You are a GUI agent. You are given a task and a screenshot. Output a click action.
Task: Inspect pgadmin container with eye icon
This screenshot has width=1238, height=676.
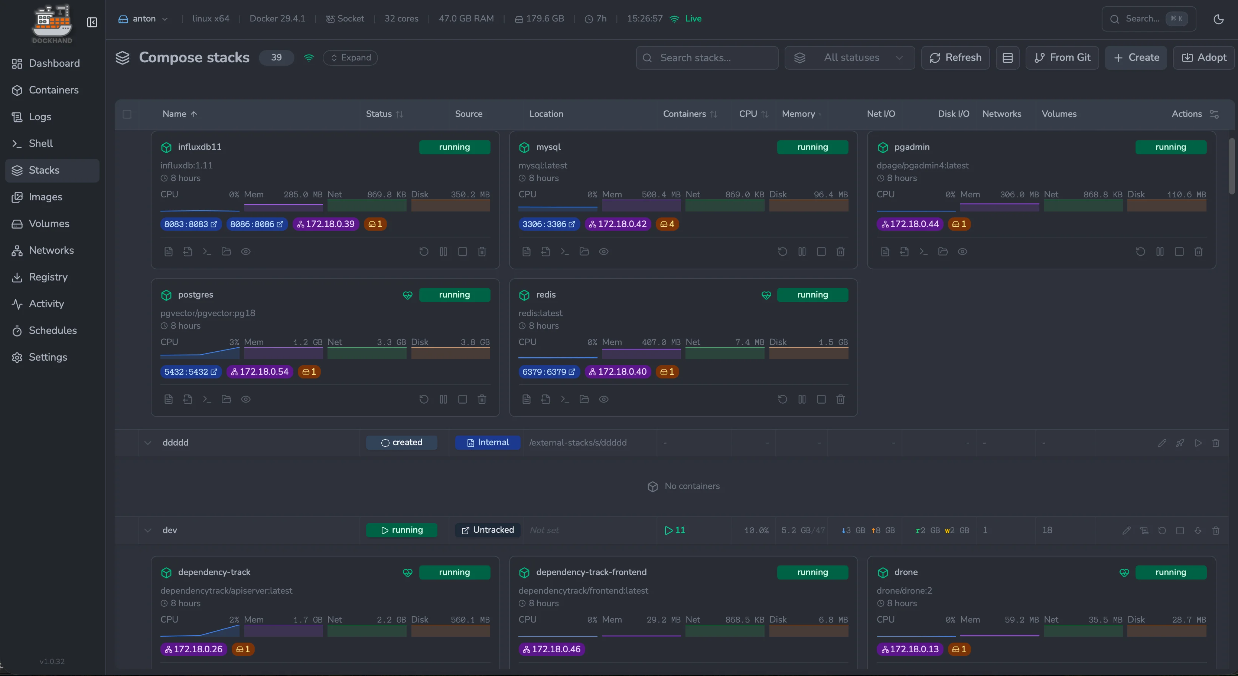(x=962, y=252)
